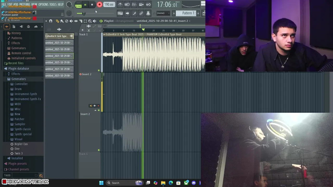Open the piano roll icon in toolbar

[x=120, y=13]
